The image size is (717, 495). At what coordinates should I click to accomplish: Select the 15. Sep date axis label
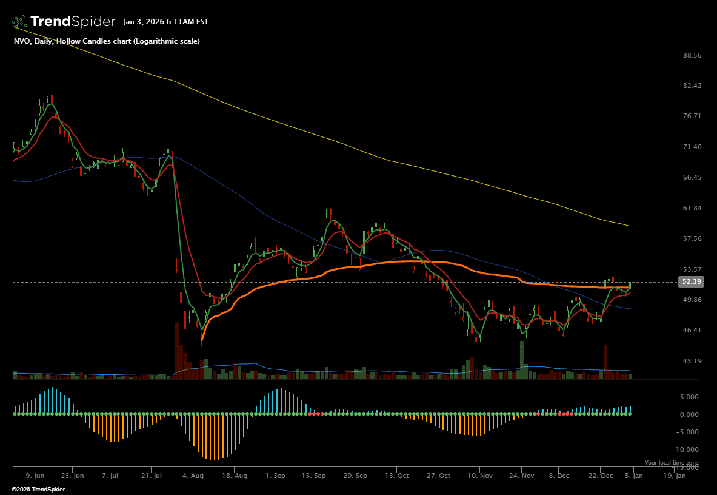pos(315,476)
